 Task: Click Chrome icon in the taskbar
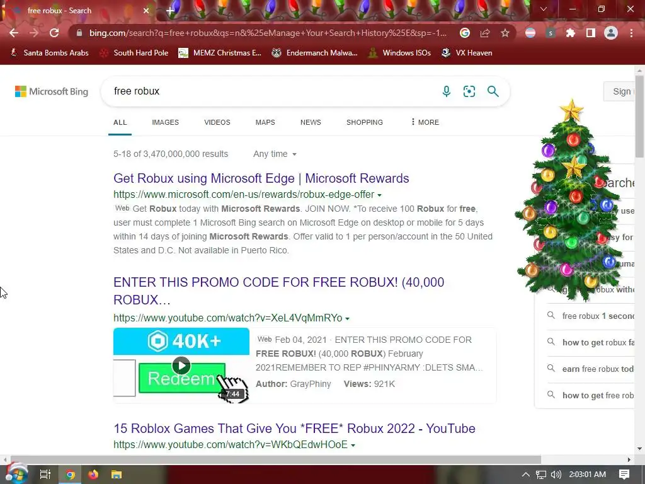pyautogui.click(x=71, y=475)
